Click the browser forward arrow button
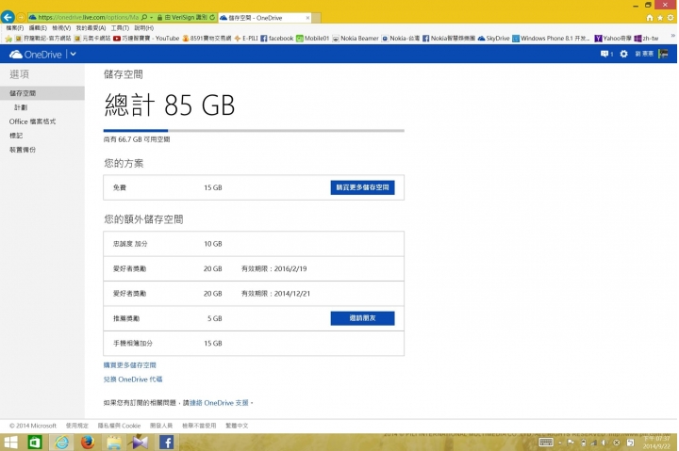 tap(21, 17)
